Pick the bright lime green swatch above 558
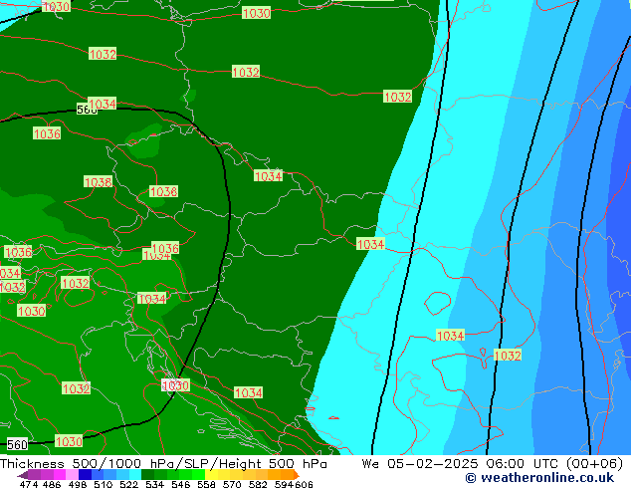This screenshot has width=631, height=488. 198,475
